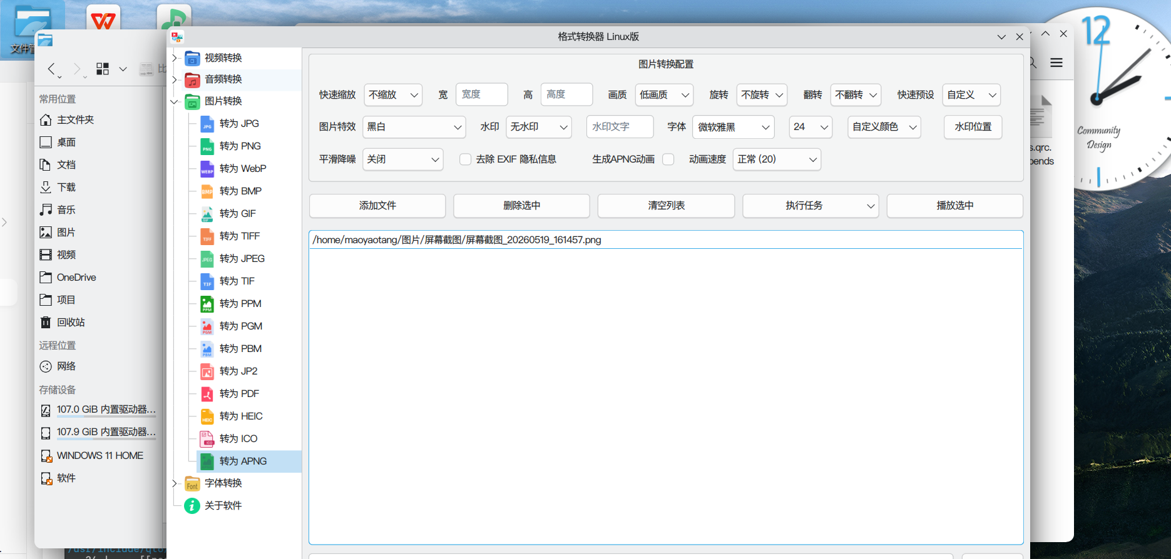Click the 音频转换 folder icon

[192, 79]
